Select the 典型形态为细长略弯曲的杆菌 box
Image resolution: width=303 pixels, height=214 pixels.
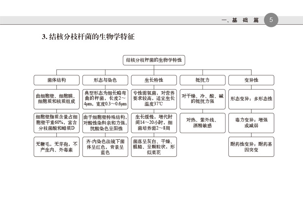pyautogui.click(x=105, y=98)
